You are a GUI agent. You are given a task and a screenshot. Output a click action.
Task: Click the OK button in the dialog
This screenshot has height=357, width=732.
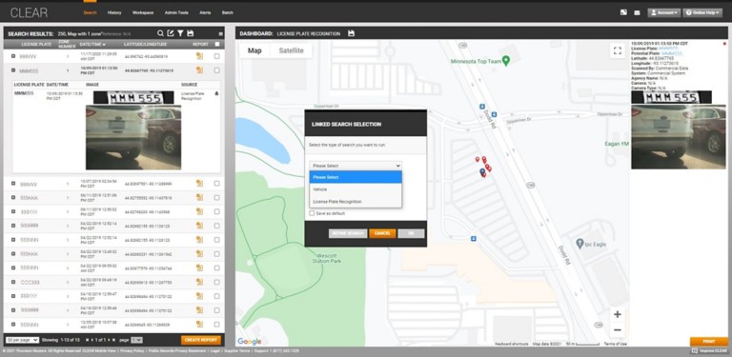[411, 233]
